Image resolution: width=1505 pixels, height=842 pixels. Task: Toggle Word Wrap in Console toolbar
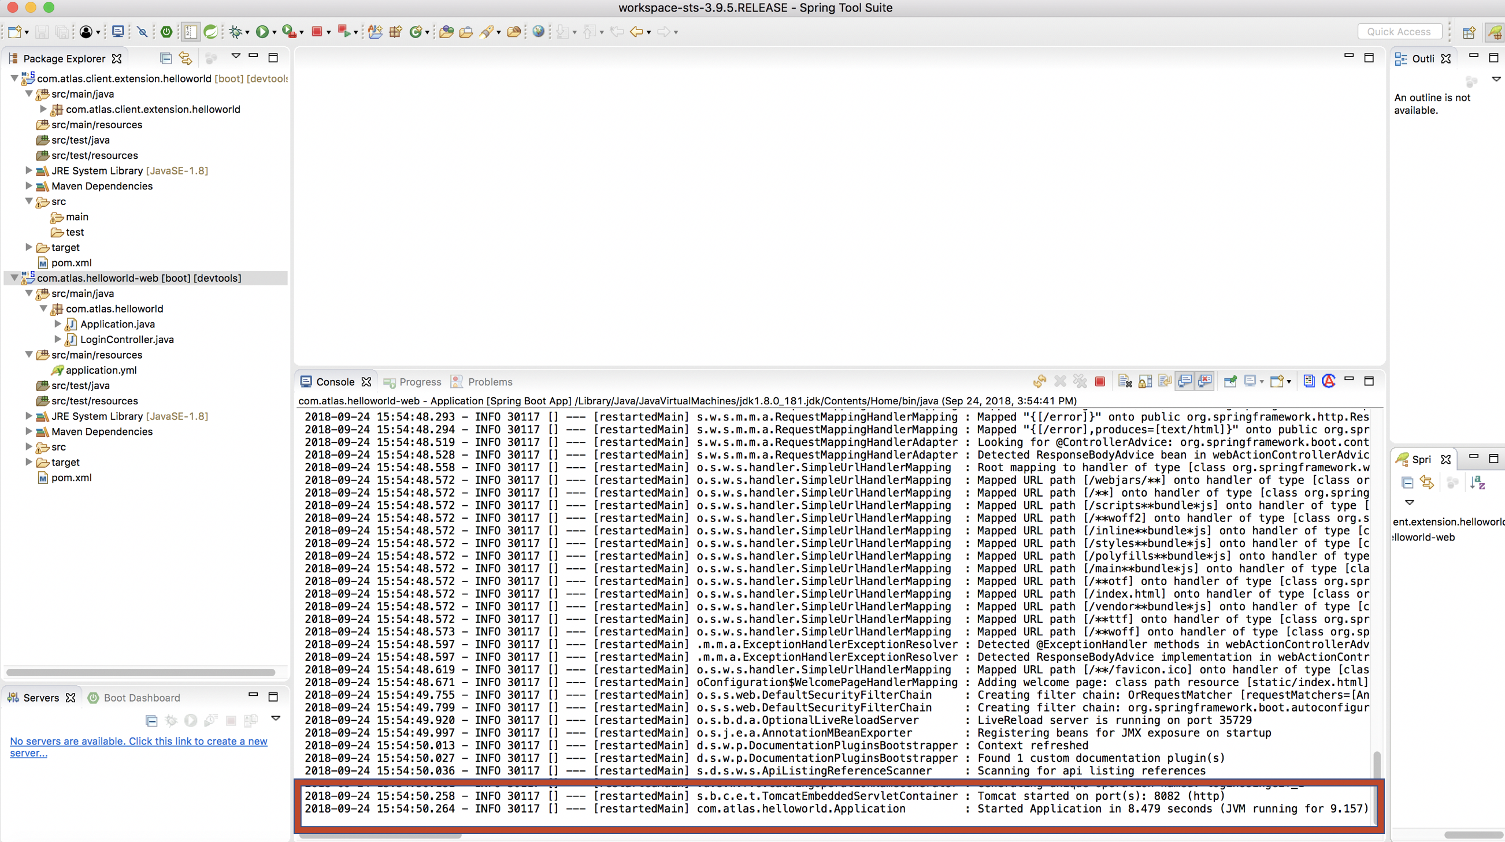coord(1165,381)
